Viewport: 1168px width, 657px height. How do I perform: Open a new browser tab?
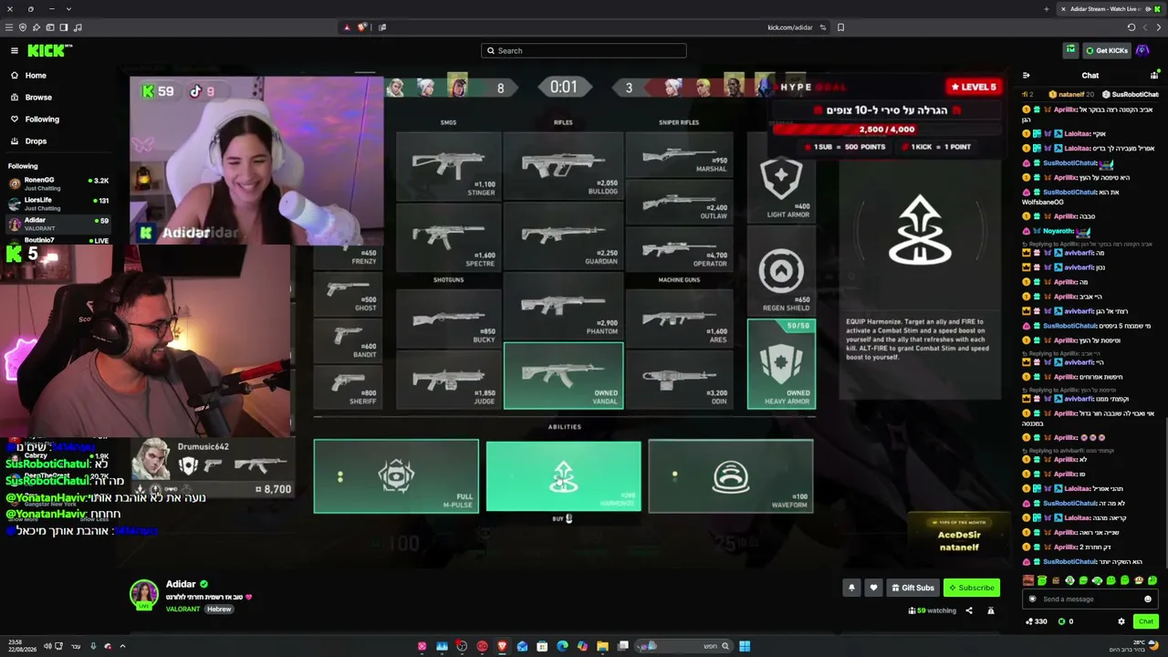pos(1046,9)
